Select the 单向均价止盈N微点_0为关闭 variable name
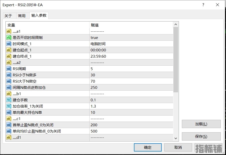This screenshot has width=226, height=155. click(x=37, y=131)
